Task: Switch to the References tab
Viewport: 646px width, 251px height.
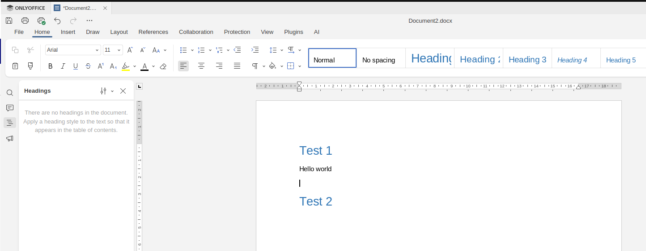Action: point(153,32)
